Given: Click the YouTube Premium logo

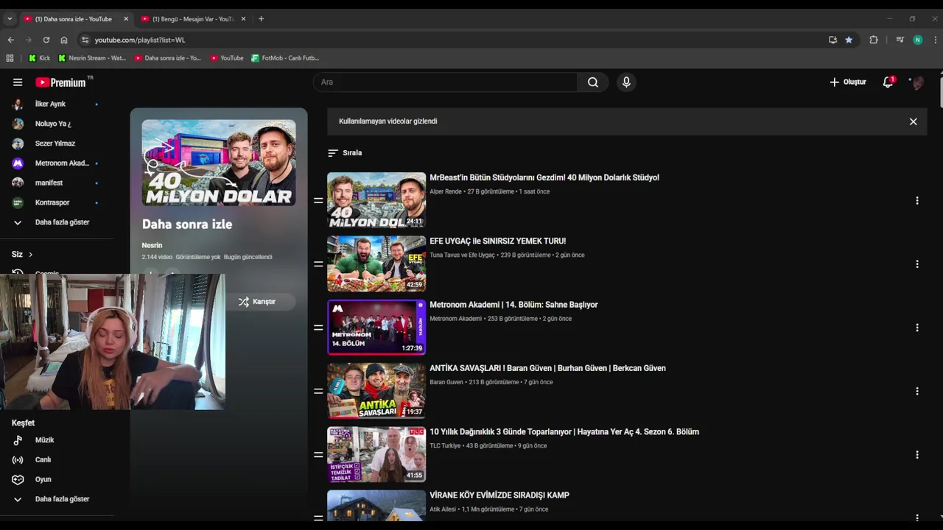Looking at the screenshot, I should point(60,82).
